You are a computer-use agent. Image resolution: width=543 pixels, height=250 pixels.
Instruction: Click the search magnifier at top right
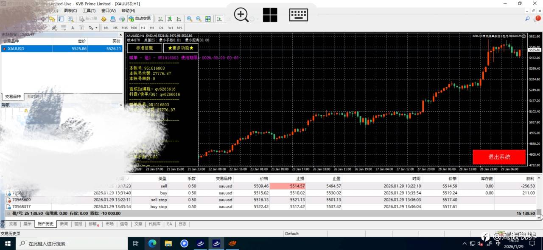coord(527,19)
